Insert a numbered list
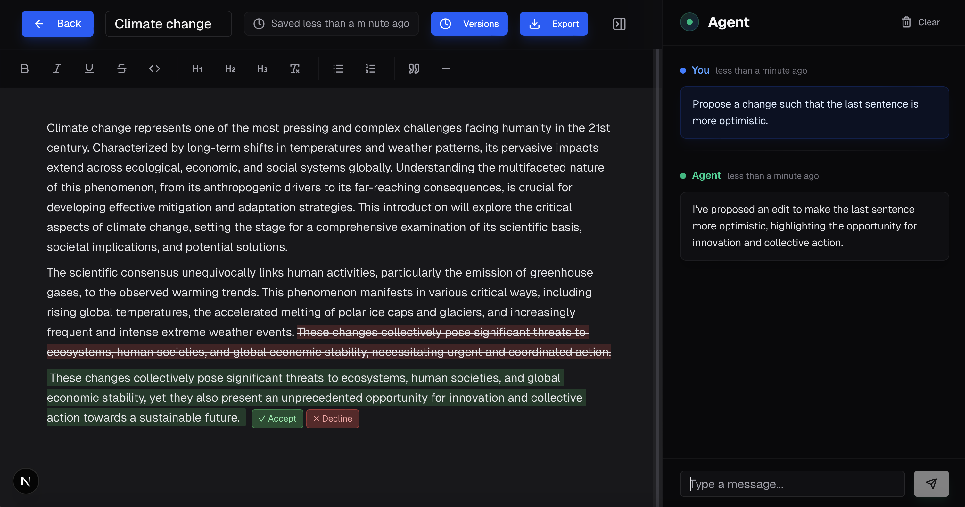The width and height of the screenshot is (965, 507). [370, 68]
